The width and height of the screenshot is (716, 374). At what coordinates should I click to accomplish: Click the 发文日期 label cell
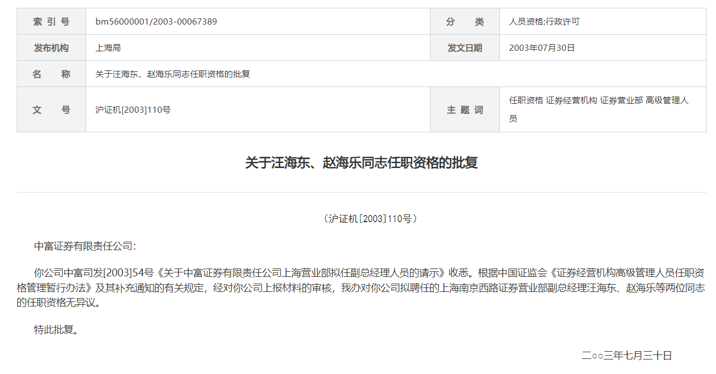pyautogui.click(x=465, y=48)
